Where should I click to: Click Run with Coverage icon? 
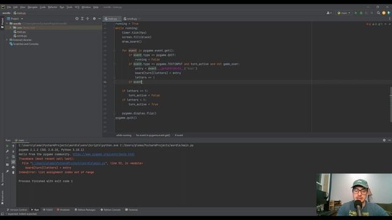[366, 13]
